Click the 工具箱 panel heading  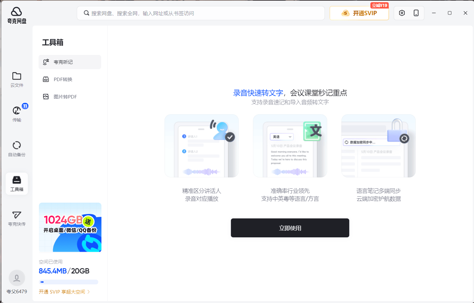pos(53,42)
